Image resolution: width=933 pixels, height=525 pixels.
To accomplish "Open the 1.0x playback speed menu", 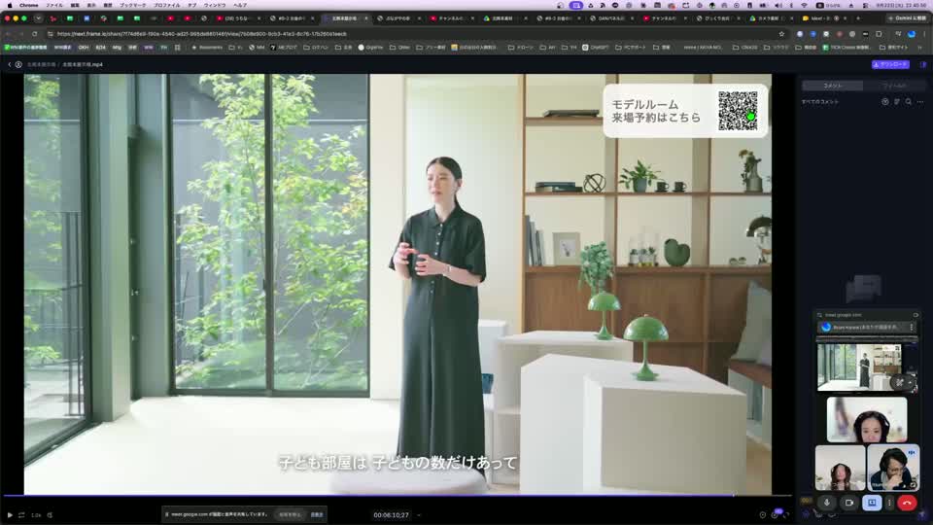I will [36, 515].
